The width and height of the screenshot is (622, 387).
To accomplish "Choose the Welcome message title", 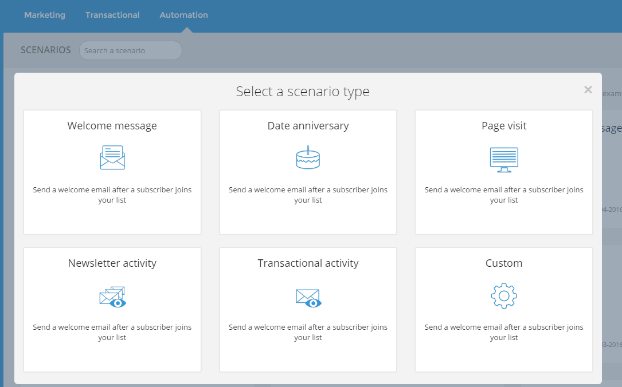I will click(112, 126).
